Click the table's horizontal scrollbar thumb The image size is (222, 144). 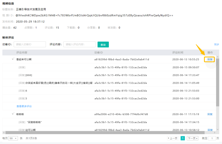click(x=108, y=132)
